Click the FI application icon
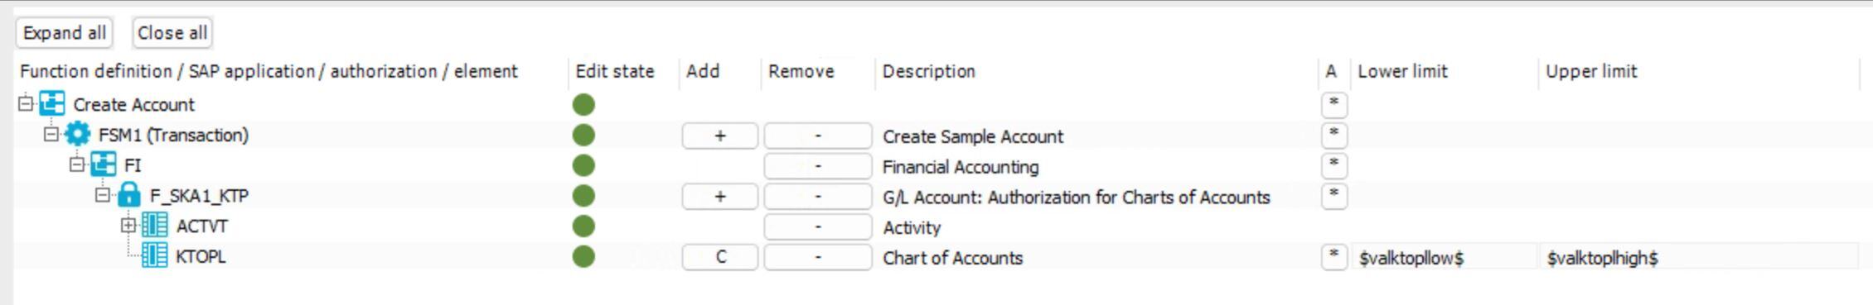Viewport: 1873px width, 305px height. [x=104, y=164]
